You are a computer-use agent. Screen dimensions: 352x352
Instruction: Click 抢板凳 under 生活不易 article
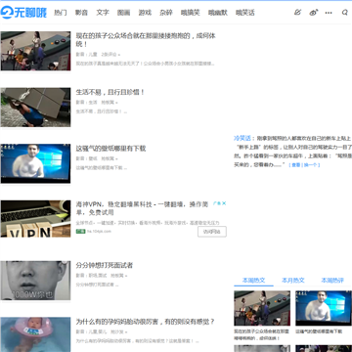click(110, 103)
